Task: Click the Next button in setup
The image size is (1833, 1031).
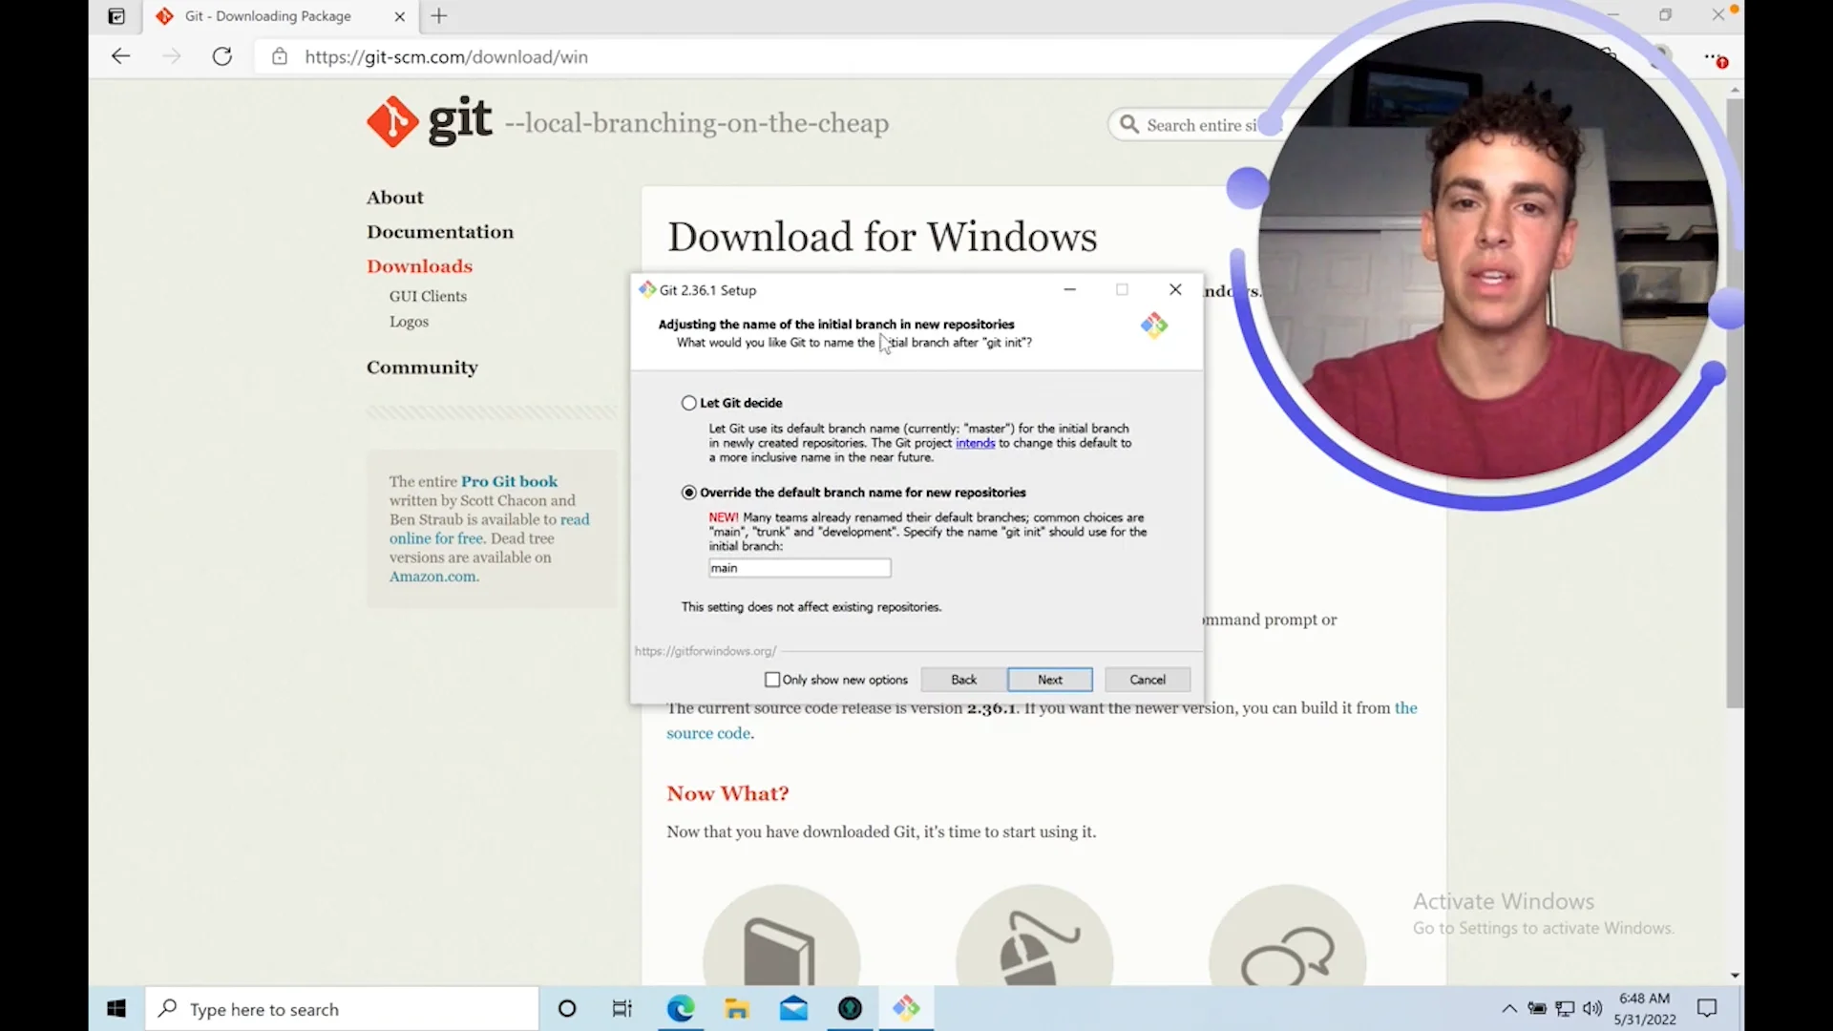Action: pyautogui.click(x=1049, y=680)
